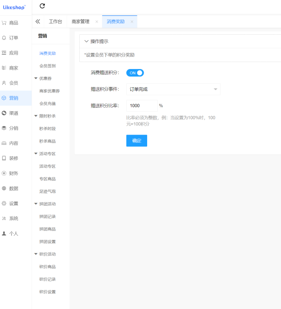Open 足迹气泡 submenu item

point(47,191)
